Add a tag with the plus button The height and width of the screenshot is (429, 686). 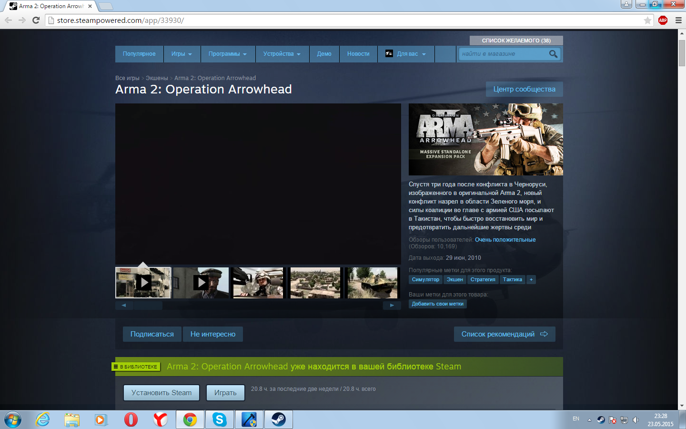(x=531, y=280)
